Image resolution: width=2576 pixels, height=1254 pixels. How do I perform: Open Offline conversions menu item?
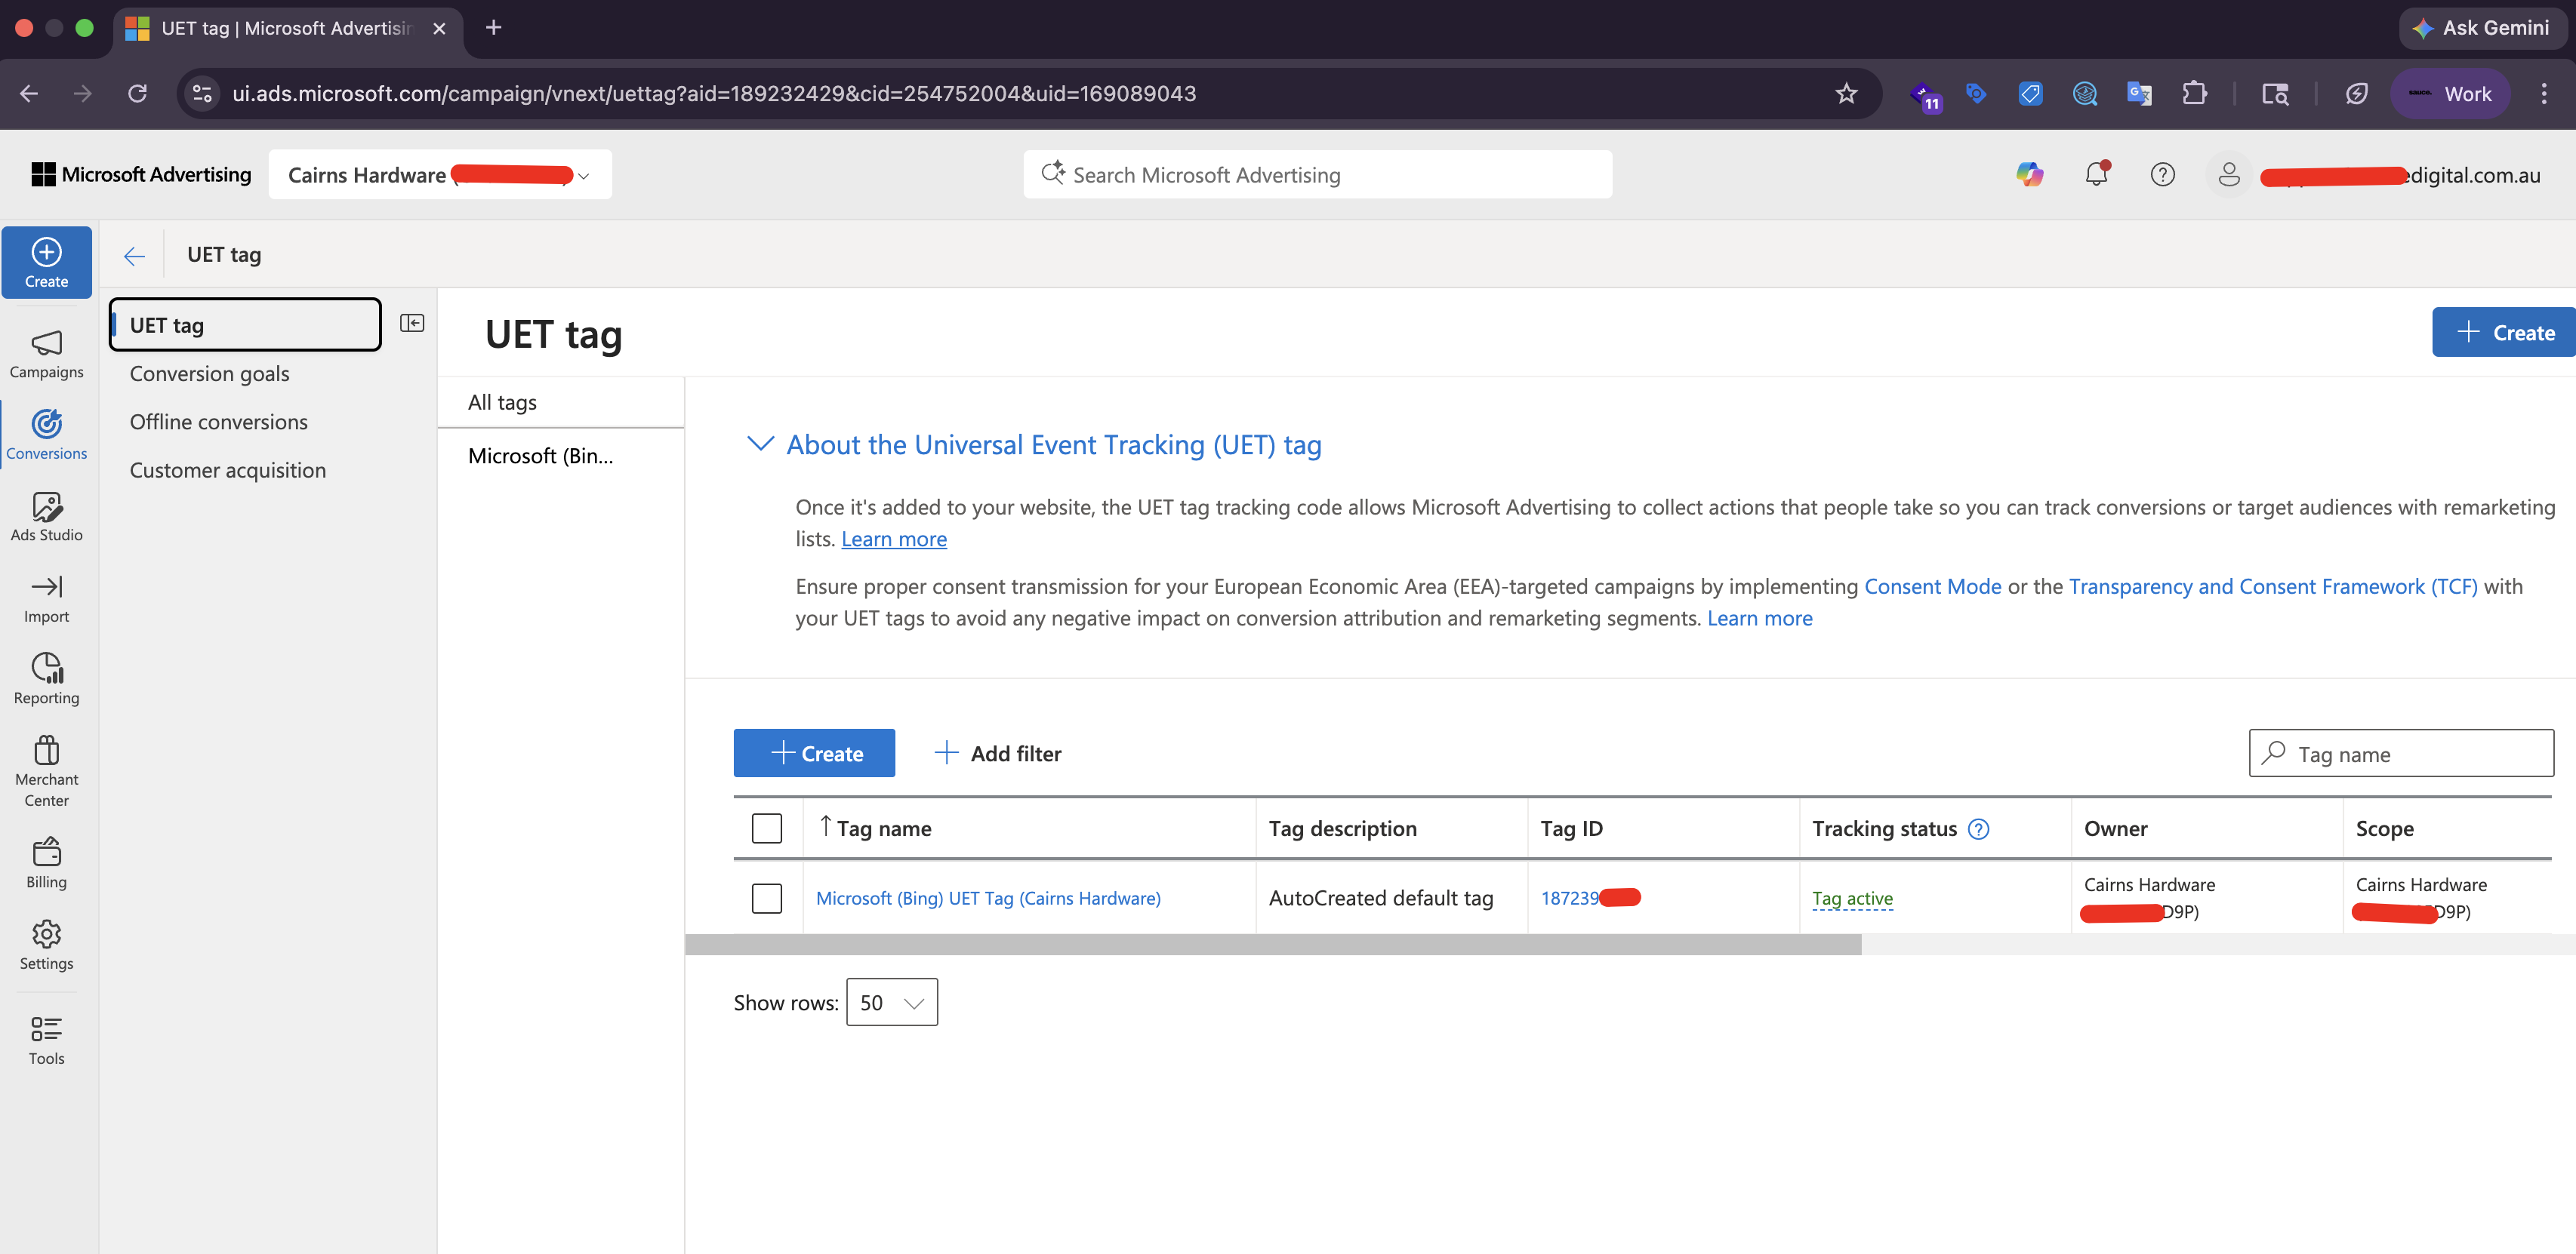pos(218,423)
